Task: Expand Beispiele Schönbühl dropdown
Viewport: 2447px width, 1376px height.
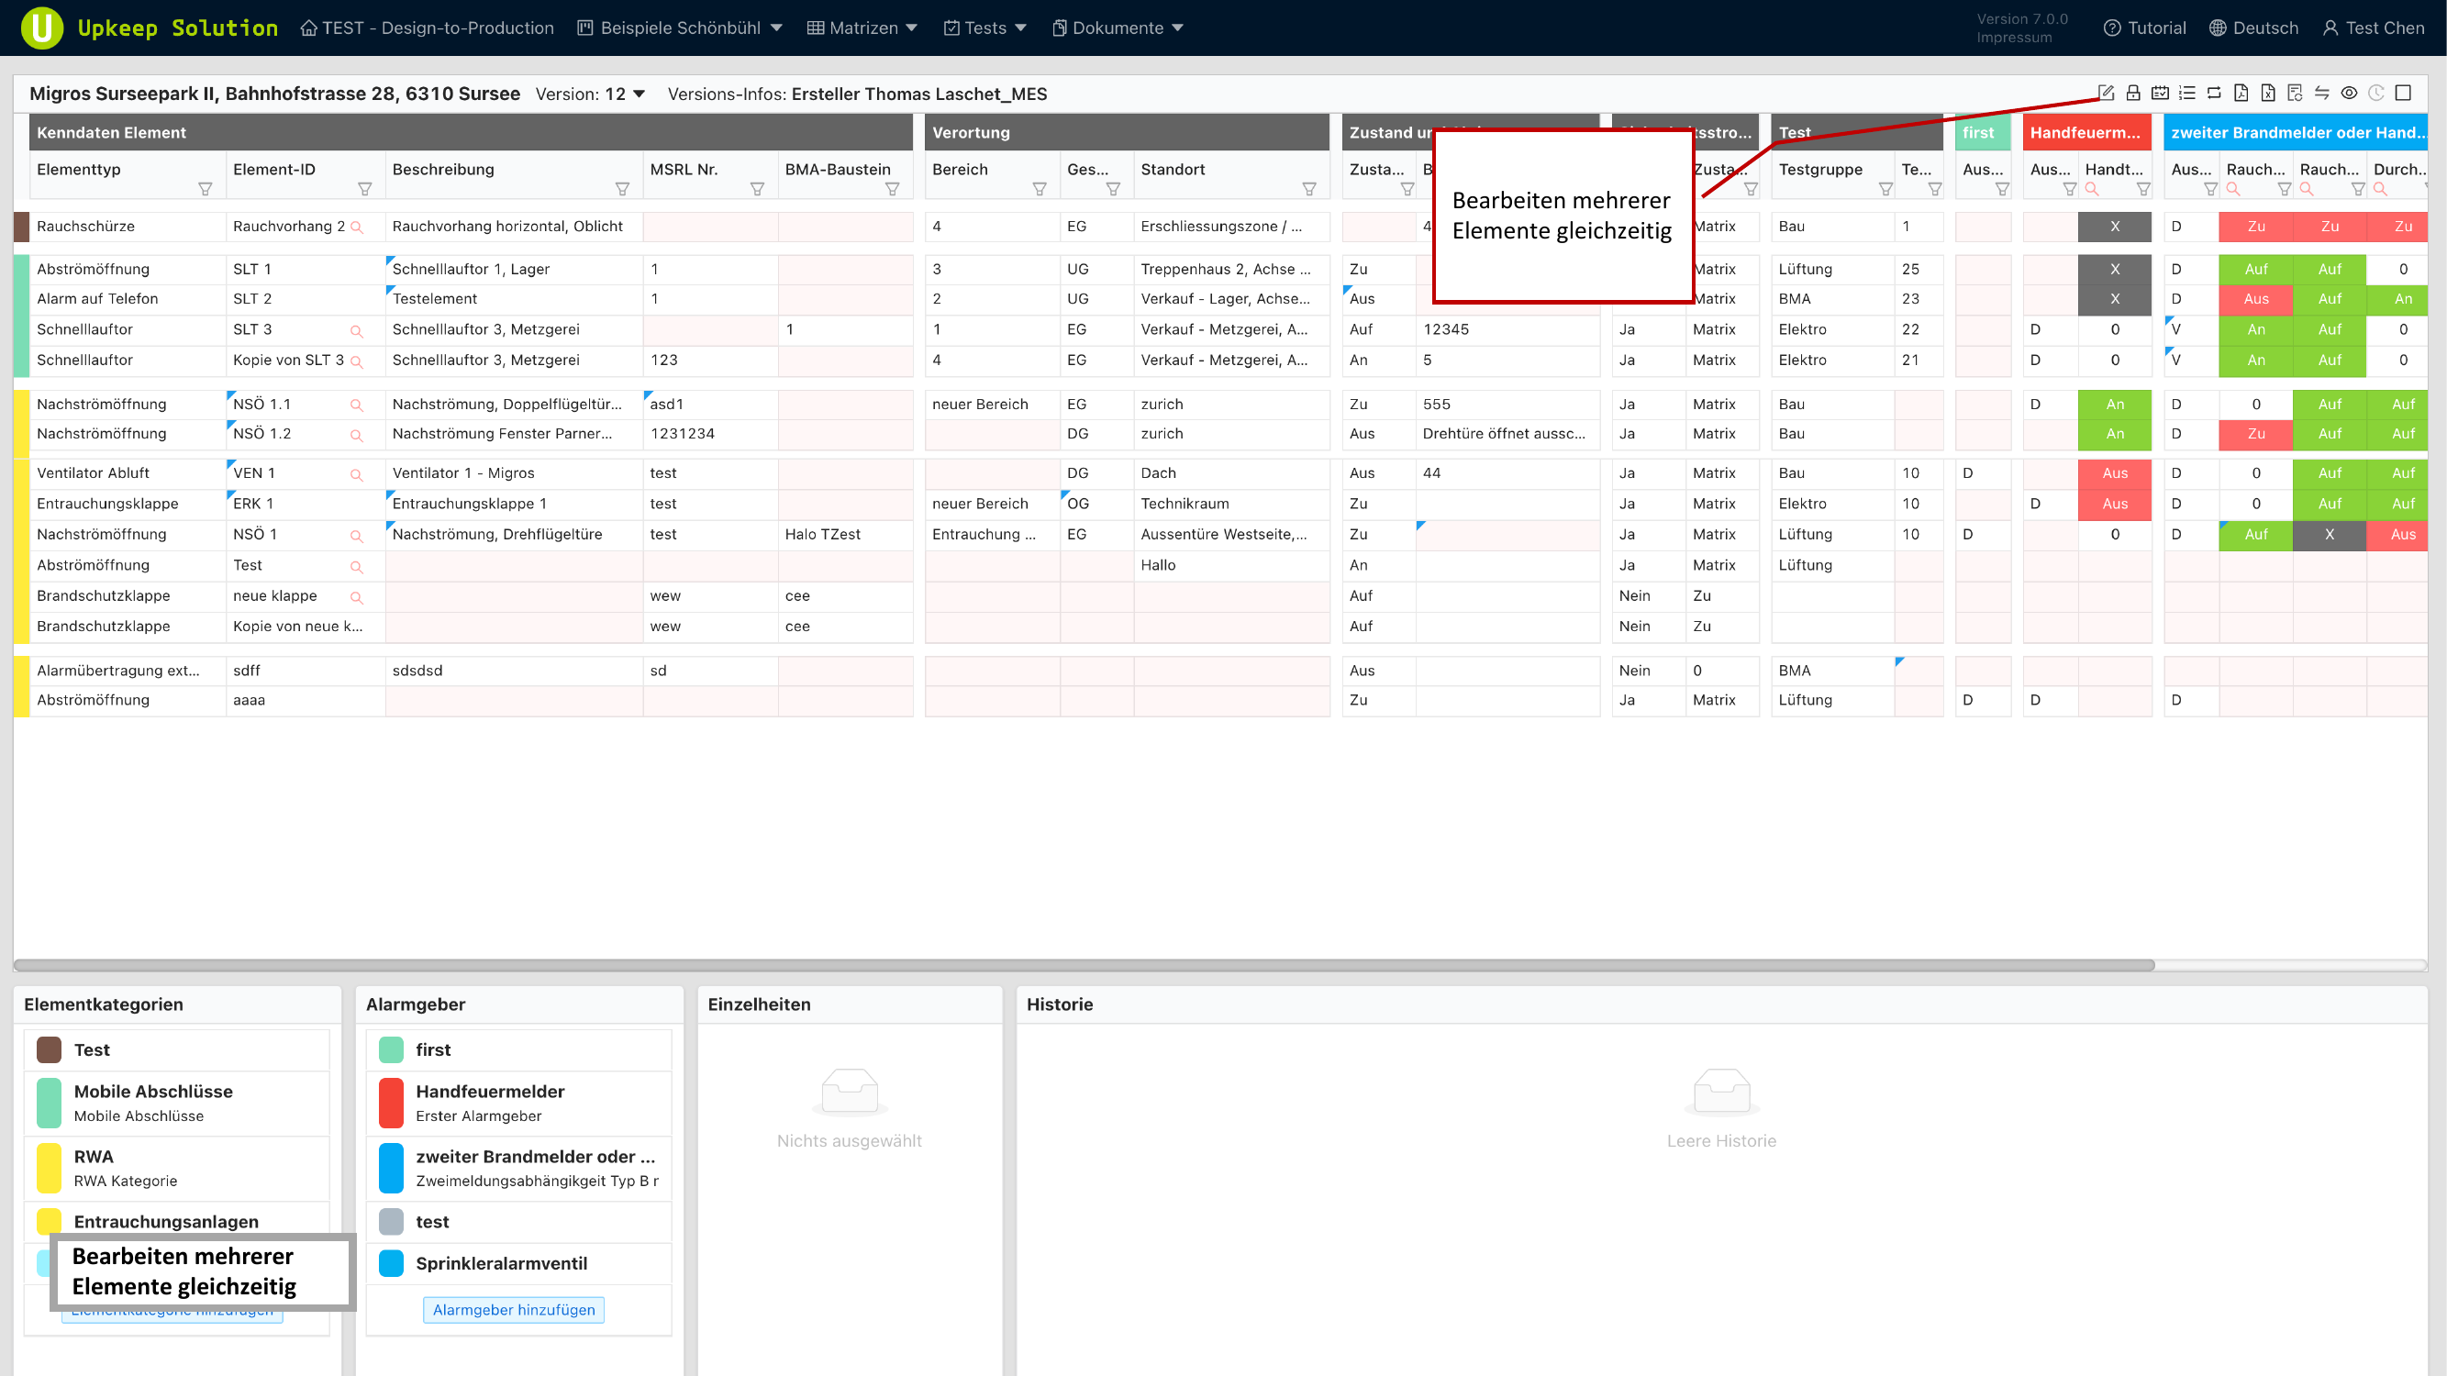Action: 680,28
